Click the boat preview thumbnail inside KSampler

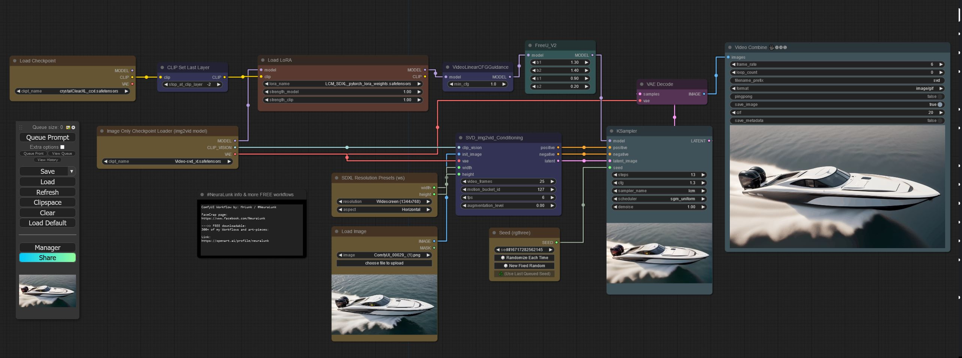(659, 252)
